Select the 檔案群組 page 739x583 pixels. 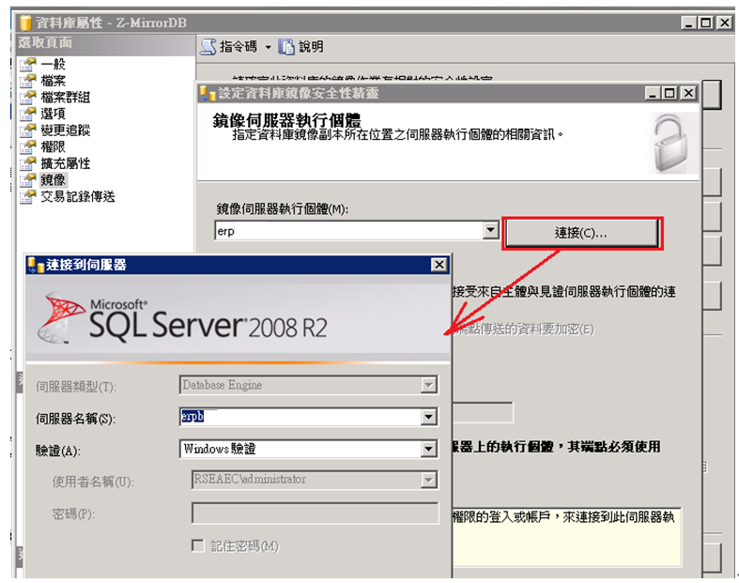65,97
